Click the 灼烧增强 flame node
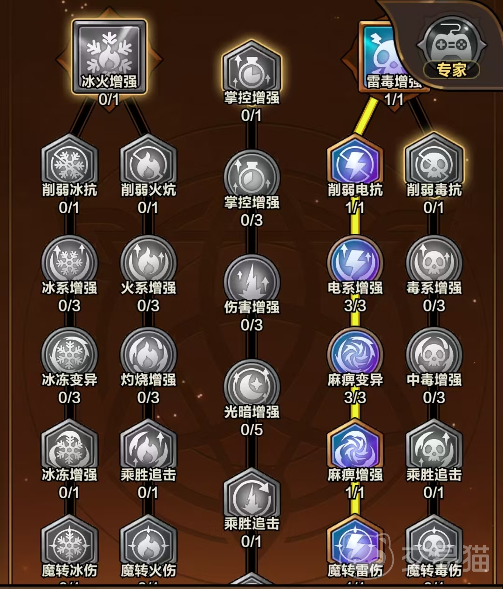 149,354
